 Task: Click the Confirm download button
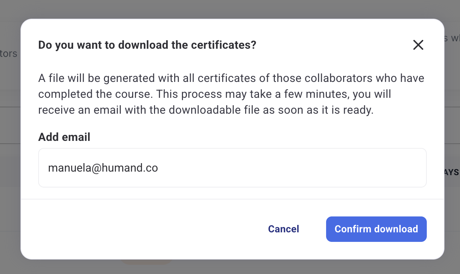click(x=376, y=229)
